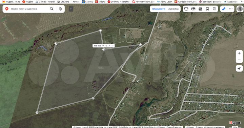Screen dimensions: 244x128
Task: Open the three-dots more tools menu
Action: pos(231,9)
